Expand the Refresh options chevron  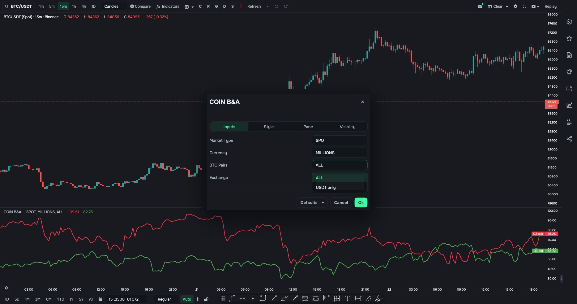tap(267, 6)
